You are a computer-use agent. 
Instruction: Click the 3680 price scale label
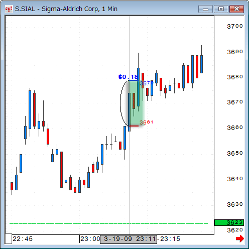click(x=235, y=77)
